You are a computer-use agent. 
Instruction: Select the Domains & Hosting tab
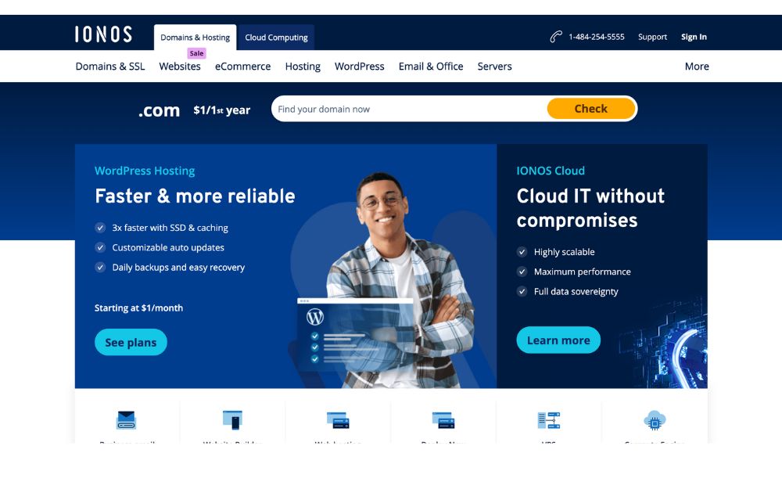coord(195,38)
